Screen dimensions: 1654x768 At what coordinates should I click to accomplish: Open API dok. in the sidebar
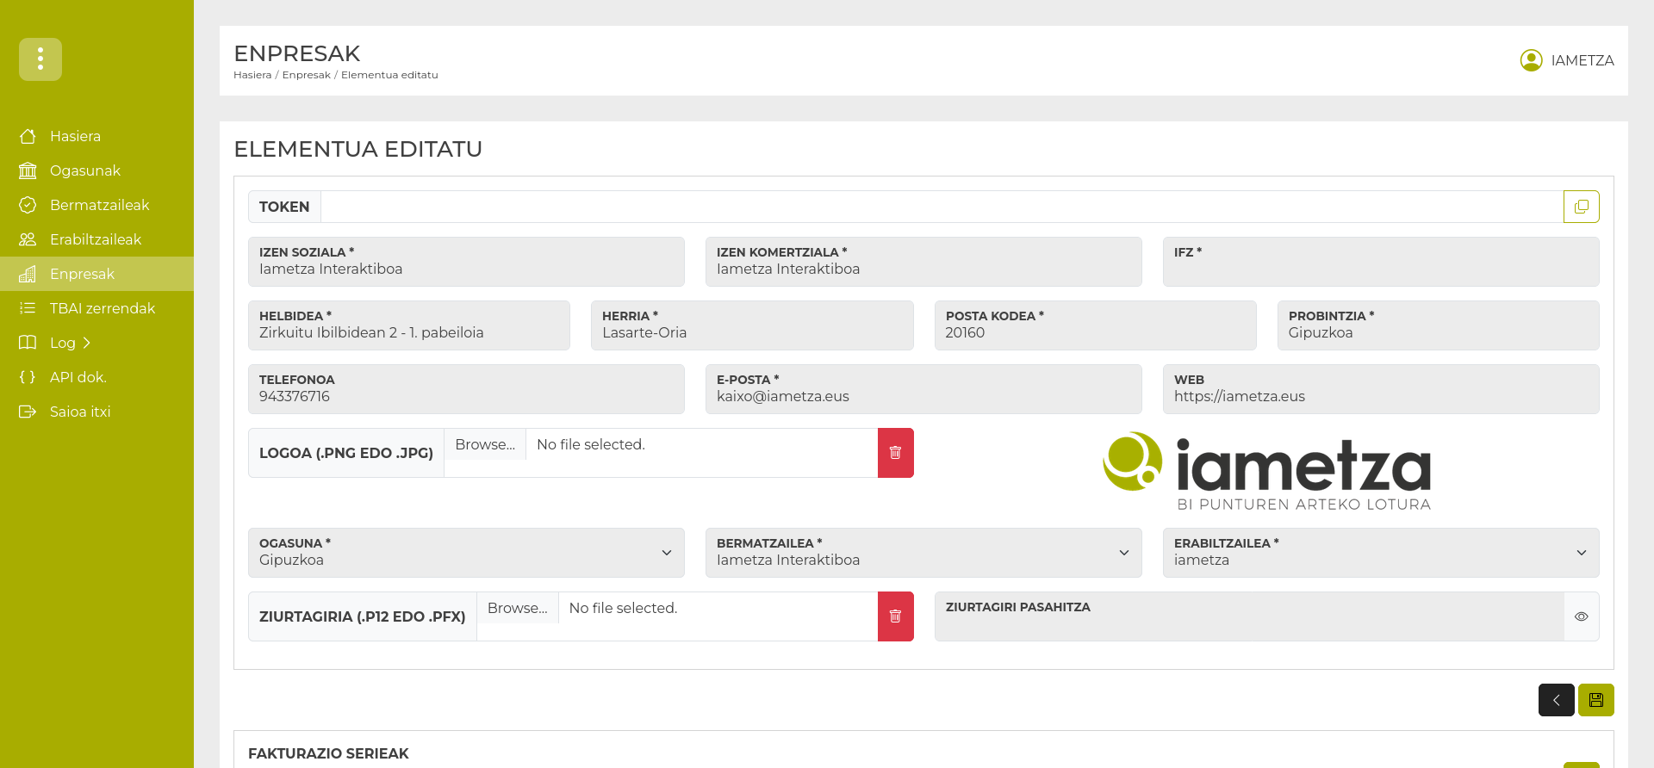(x=78, y=377)
